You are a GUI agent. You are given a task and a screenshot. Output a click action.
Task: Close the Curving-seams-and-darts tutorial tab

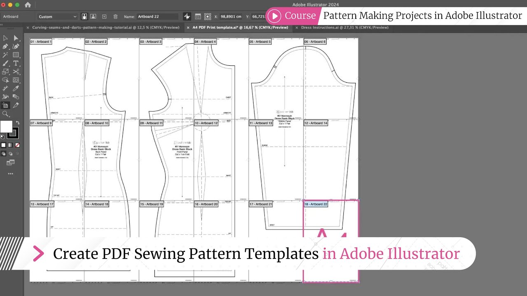pyautogui.click(x=28, y=28)
